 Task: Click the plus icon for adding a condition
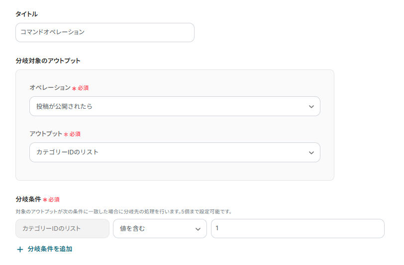20,249
